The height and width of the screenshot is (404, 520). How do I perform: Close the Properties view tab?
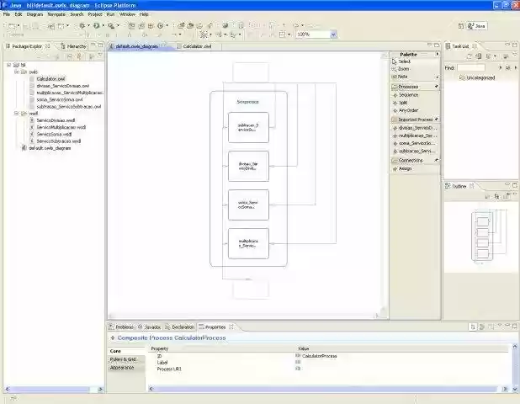point(231,327)
